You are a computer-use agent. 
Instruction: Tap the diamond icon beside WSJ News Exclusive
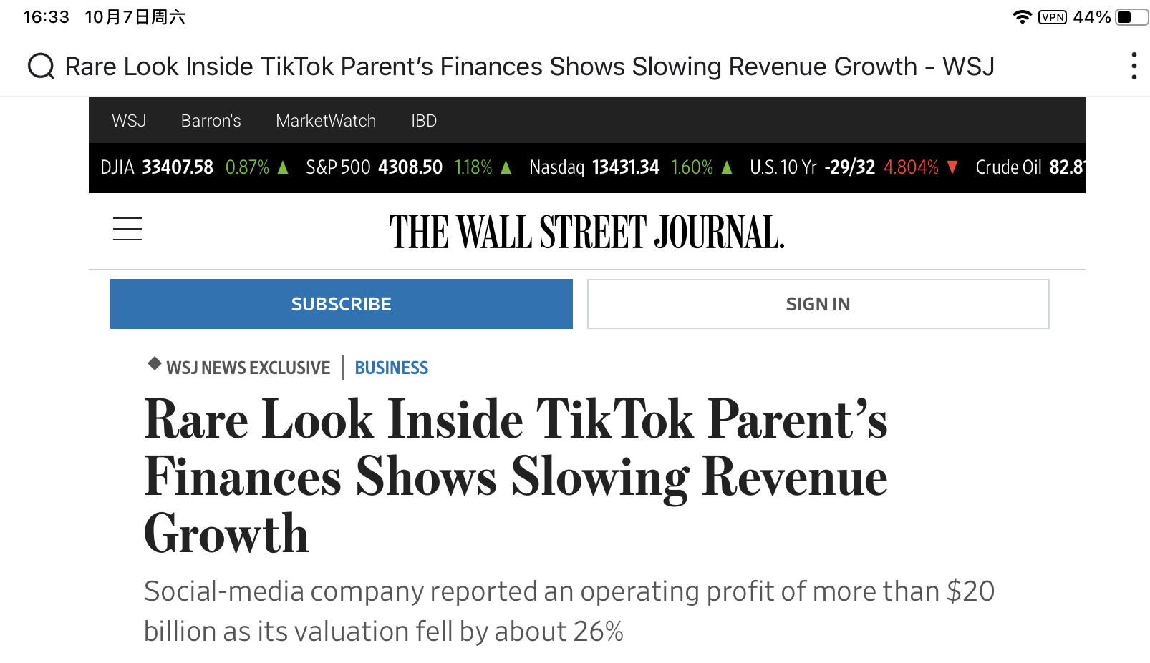154,363
